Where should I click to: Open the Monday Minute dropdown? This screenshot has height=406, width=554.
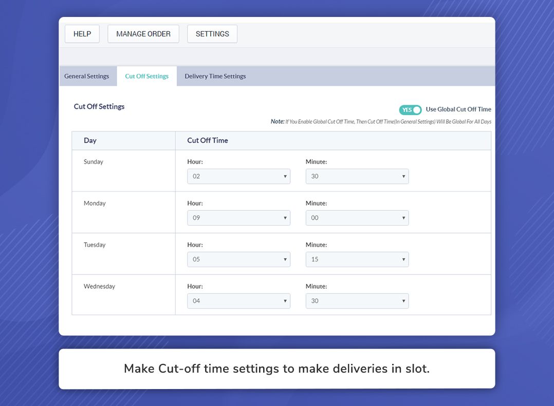pos(357,218)
